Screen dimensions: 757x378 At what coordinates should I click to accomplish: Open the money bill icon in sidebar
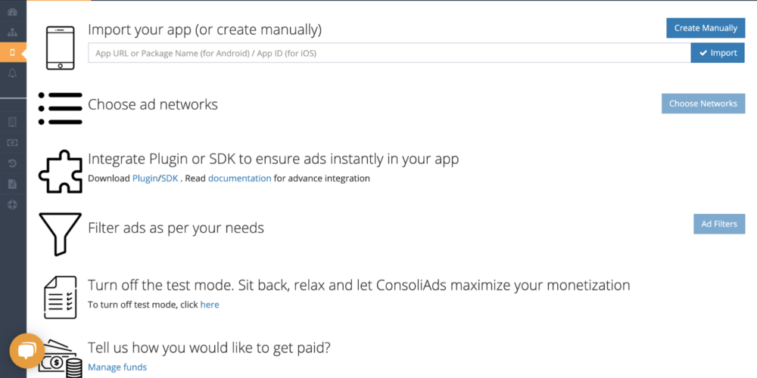pyautogui.click(x=13, y=143)
